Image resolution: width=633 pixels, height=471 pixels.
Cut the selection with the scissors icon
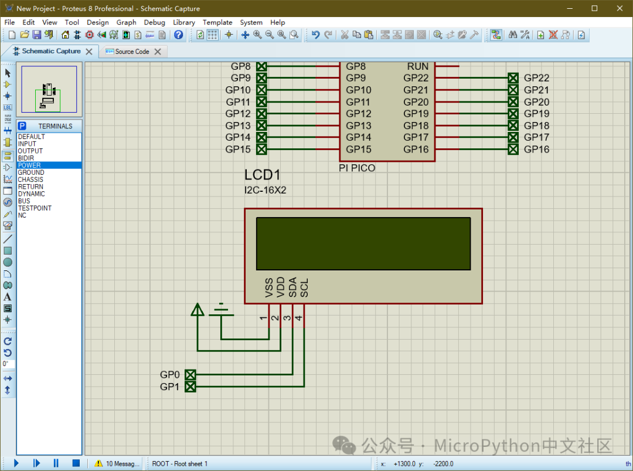pyautogui.click(x=345, y=35)
